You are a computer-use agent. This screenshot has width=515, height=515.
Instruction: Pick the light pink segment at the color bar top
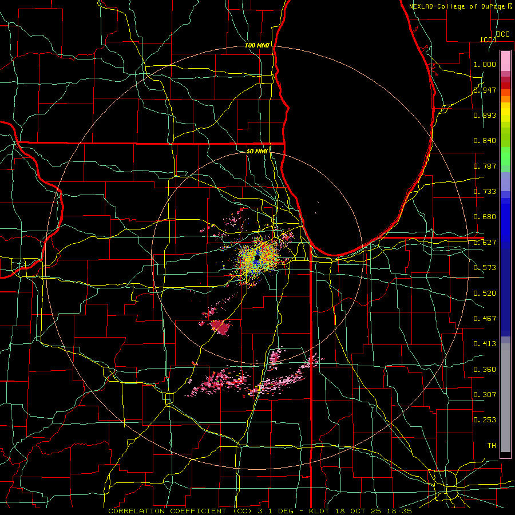(505, 61)
